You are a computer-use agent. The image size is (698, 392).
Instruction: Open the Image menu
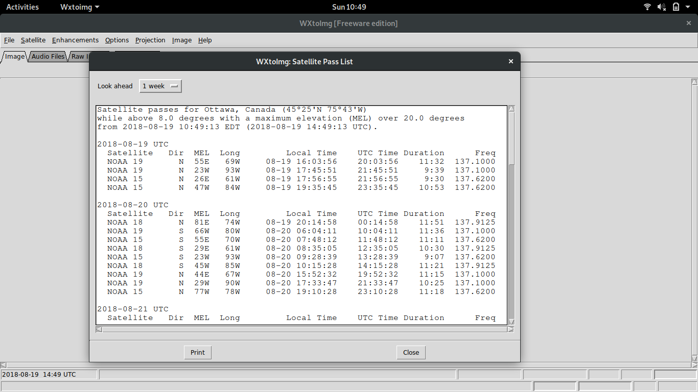tap(182, 40)
